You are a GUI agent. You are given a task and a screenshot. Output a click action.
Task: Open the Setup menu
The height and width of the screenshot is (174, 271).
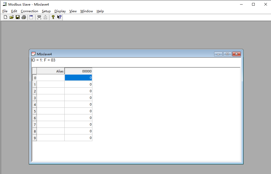pos(46,11)
